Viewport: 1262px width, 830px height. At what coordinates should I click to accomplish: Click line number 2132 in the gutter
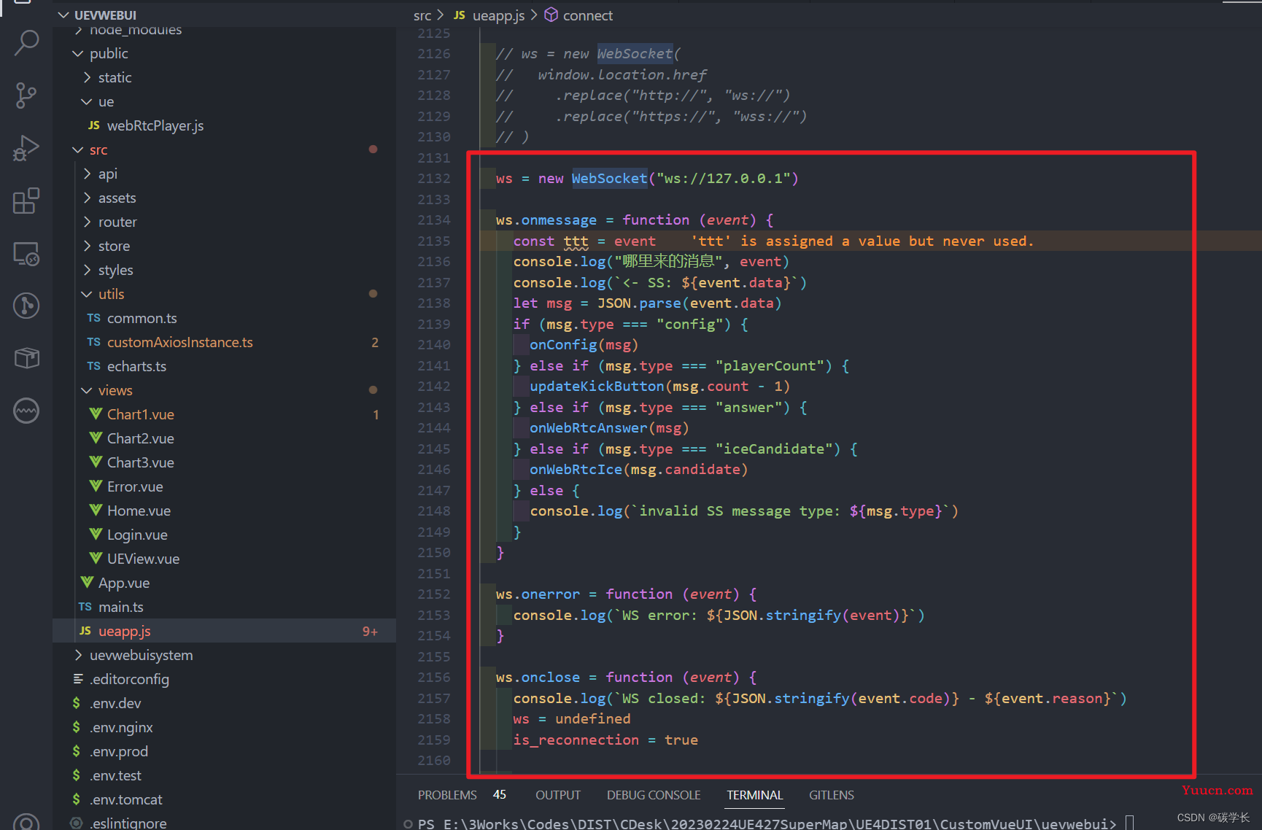click(x=434, y=178)
